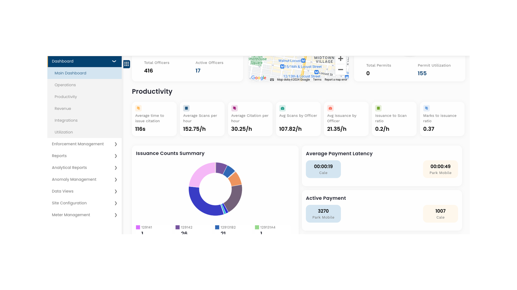This screenshot has width=517, height=290.
Task: Go to the Revenue dashboard
Action: click(x=63, y=109)
